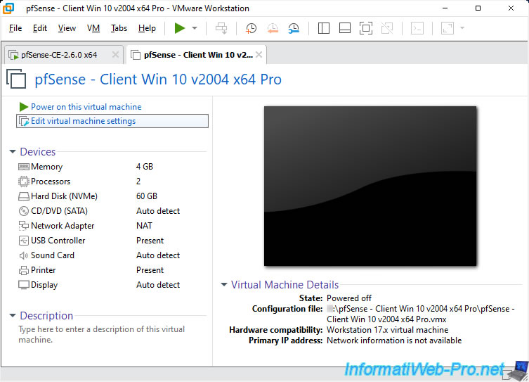Screen dimensions: 529x382
Task: Click the USB Controller device icon
Action: click(24, 241)
